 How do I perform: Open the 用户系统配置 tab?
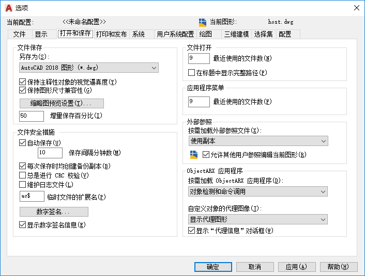(x=175, y=35)
